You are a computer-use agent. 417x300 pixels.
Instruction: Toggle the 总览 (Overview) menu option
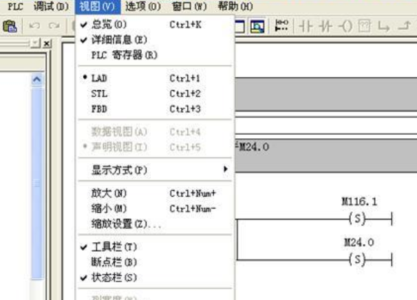[155, 25]
